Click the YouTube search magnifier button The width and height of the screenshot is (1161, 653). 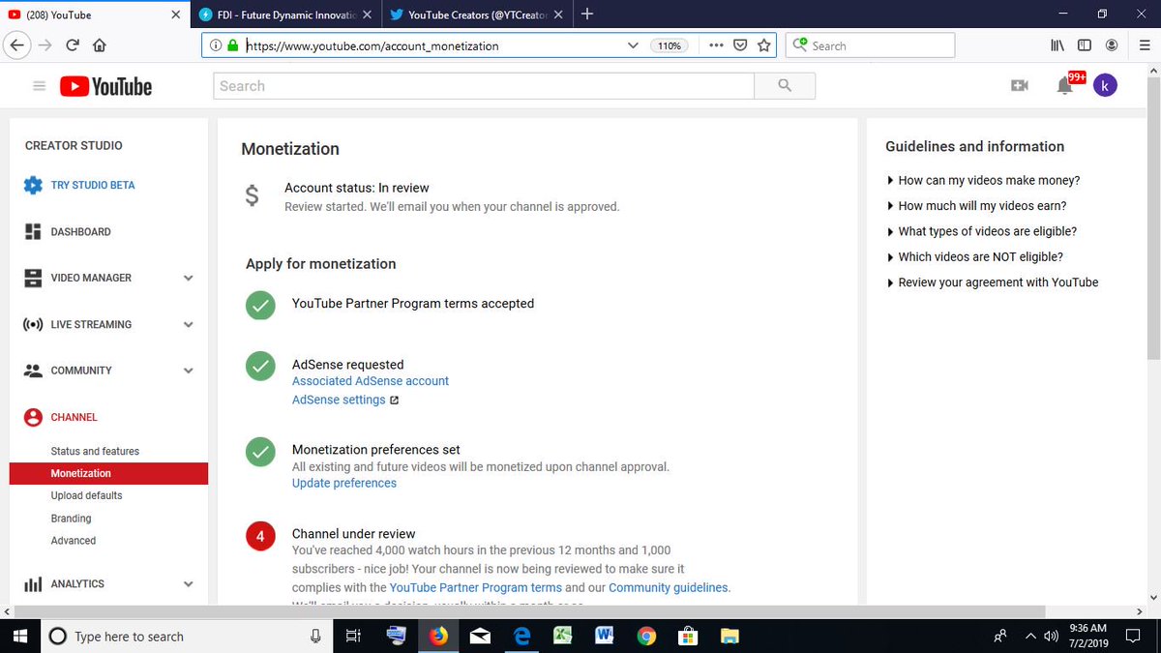tap(785, 86)
